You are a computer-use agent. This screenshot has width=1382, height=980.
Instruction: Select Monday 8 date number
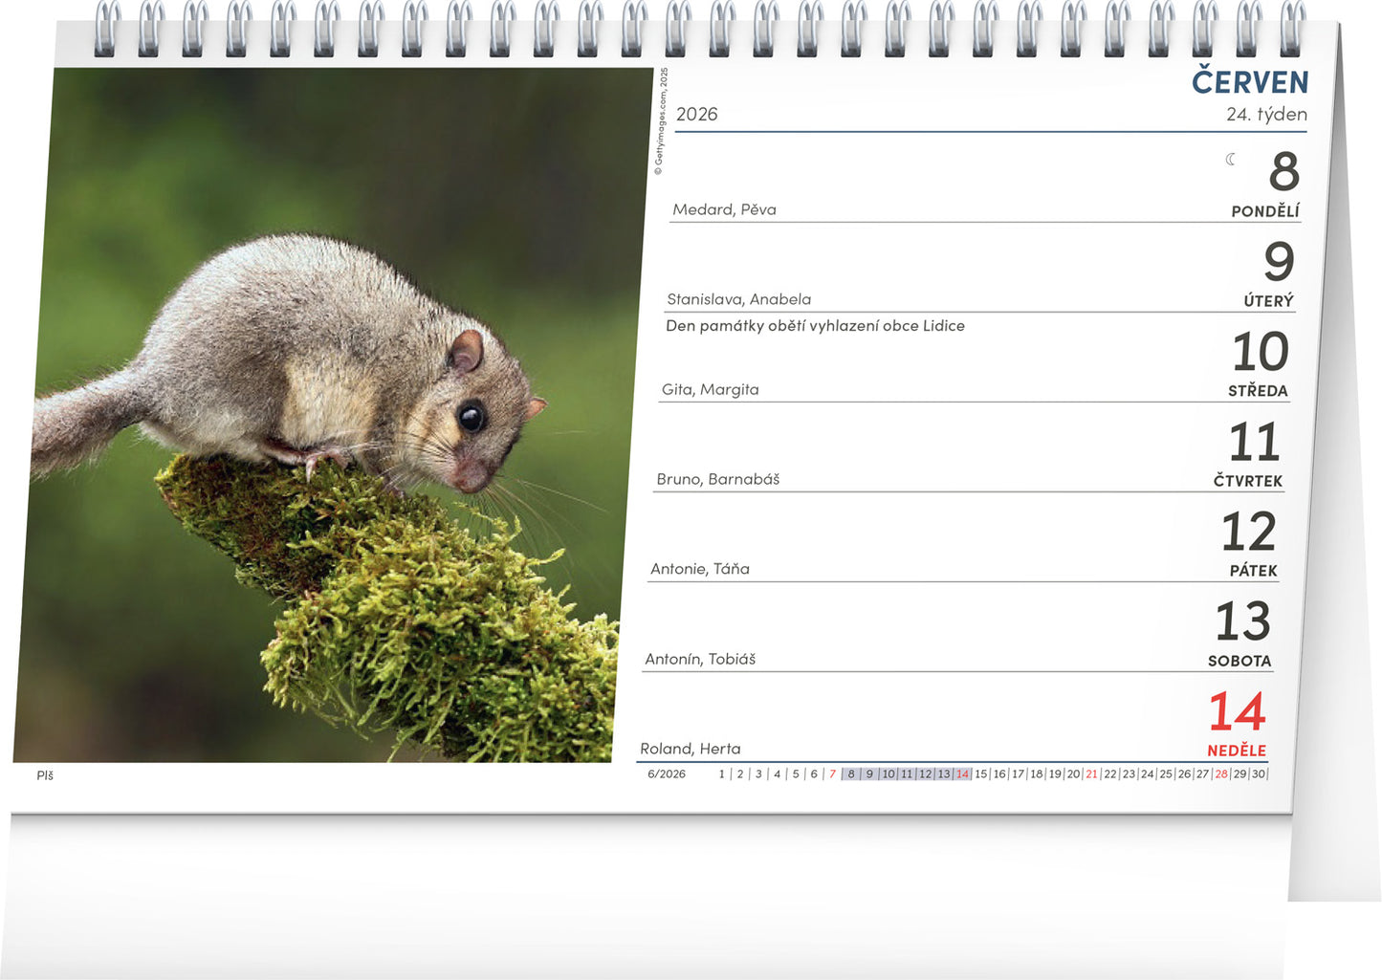tap(1283, 172)
